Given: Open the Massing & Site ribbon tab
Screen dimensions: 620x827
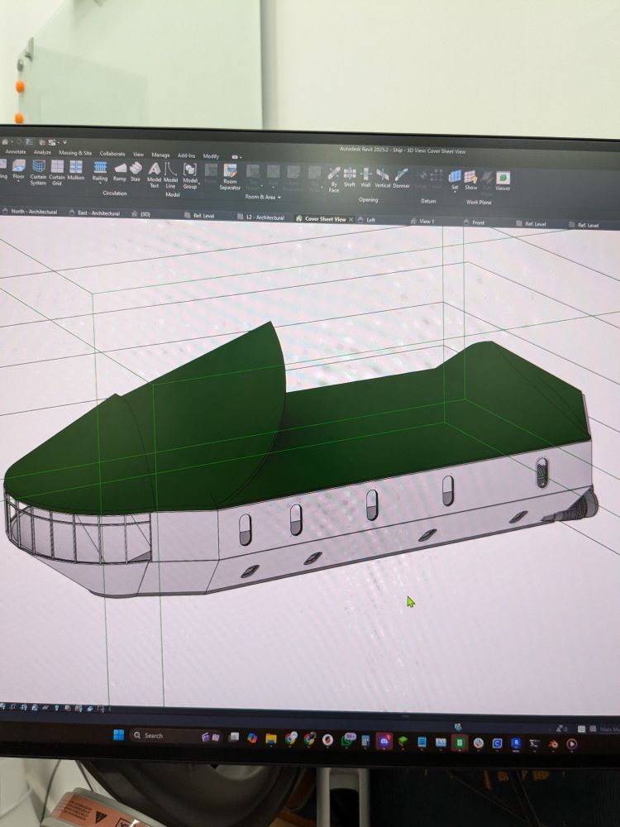Looking at the screenshot, I should [x=75, y=153].
